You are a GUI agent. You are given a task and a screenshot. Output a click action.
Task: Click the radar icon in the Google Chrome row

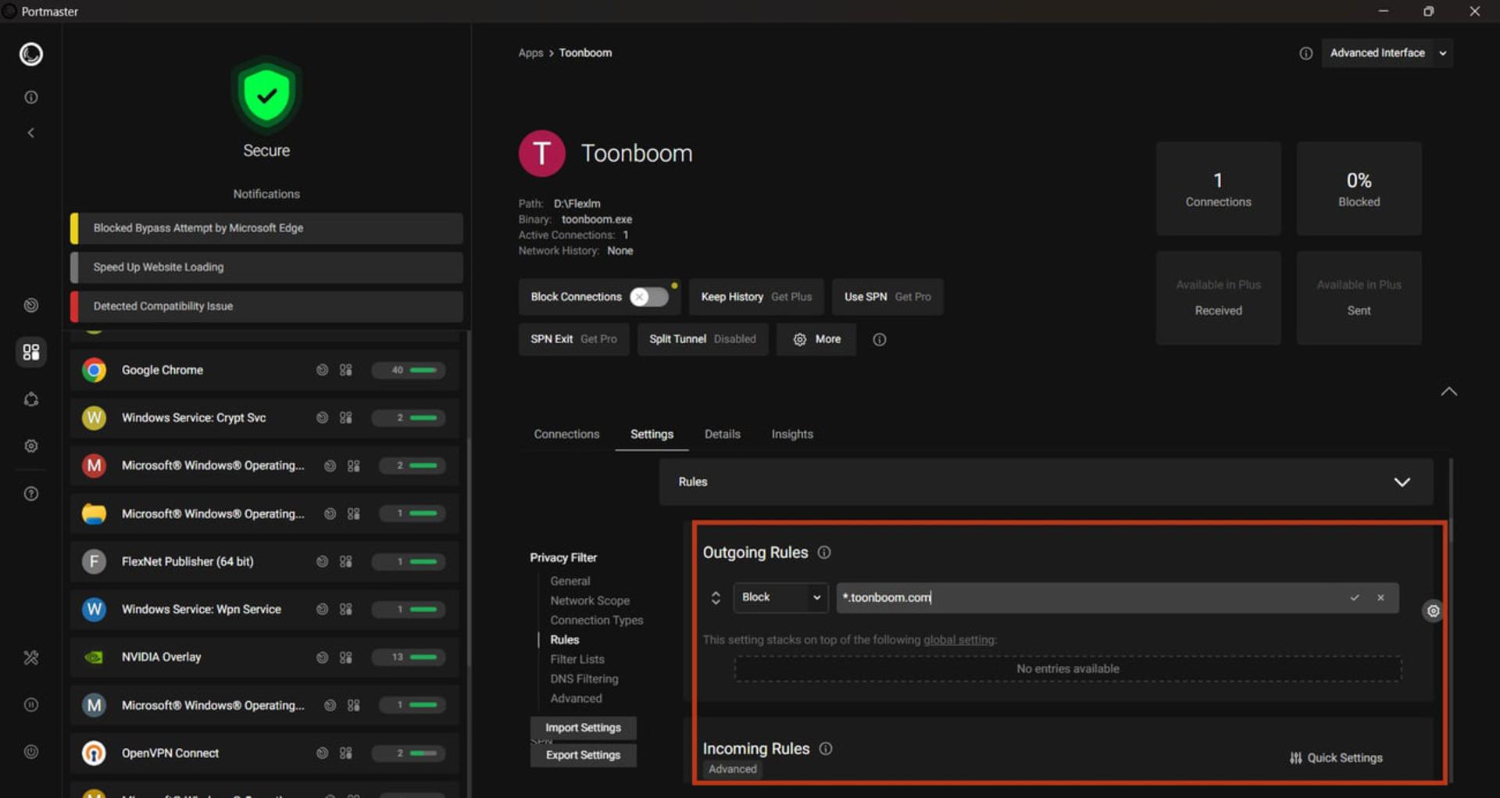(322, 370)
